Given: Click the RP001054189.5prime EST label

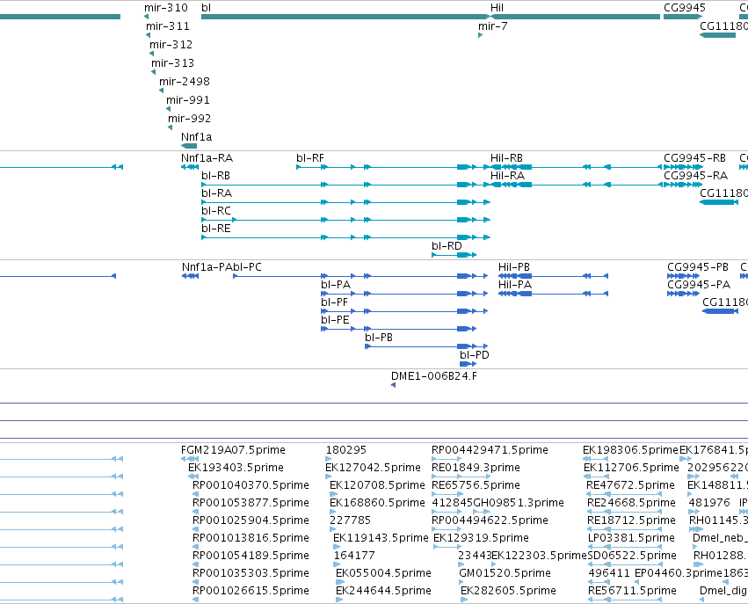Looking at the screenshot, I should pyautogui.click(x=251, y=556).
